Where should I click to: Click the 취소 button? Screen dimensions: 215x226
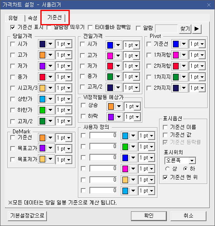188,216
